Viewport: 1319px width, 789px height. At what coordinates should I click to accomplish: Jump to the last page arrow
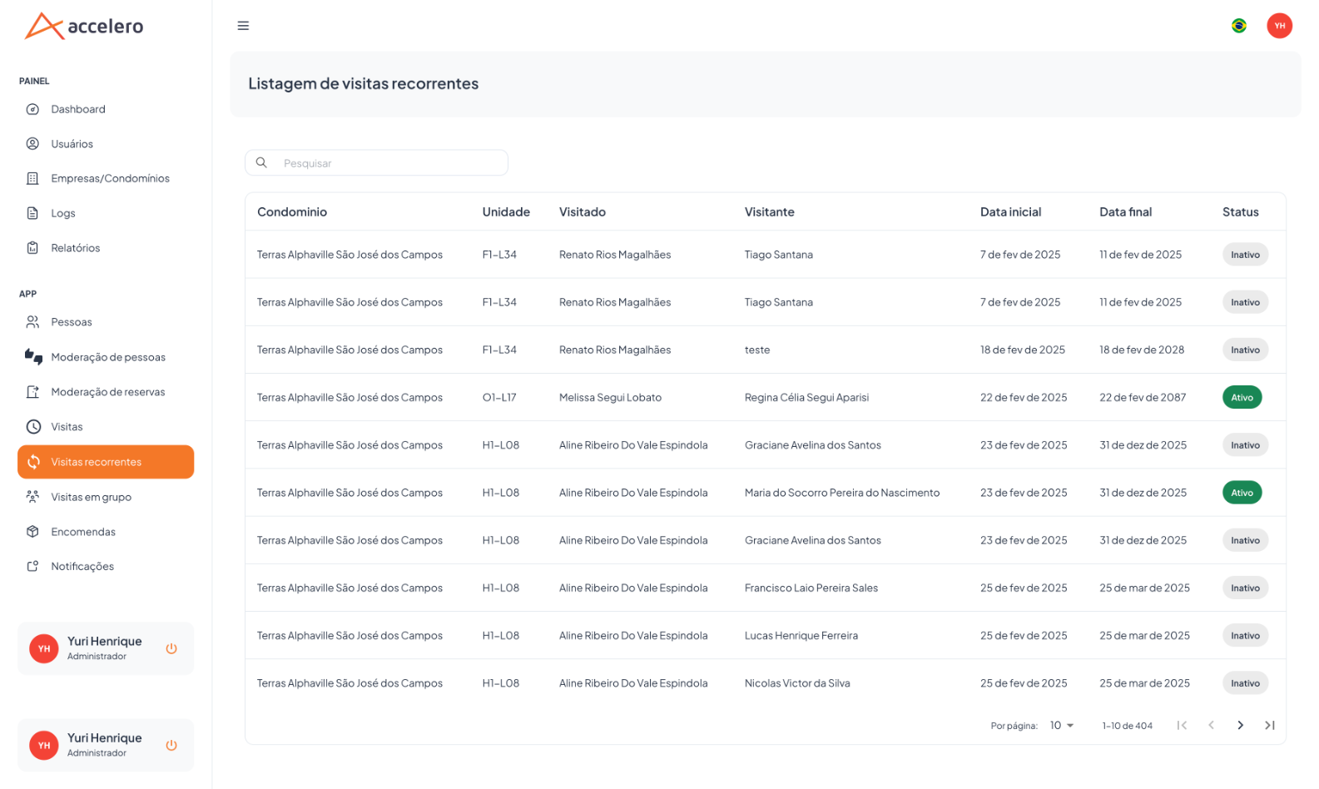click(1269, 726)
